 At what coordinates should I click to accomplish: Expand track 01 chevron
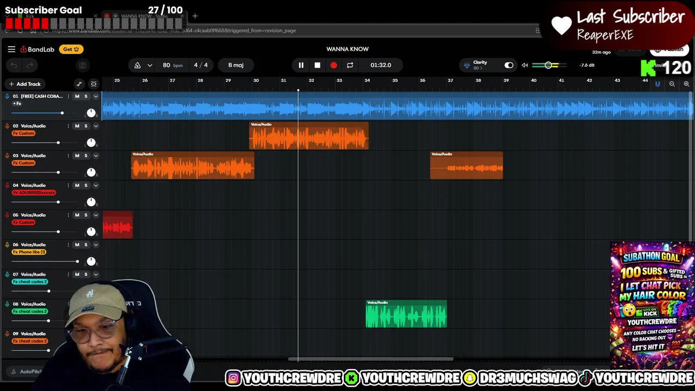tap(96, 96)
